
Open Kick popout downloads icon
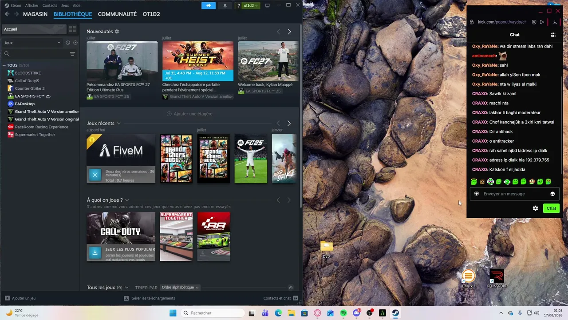pos(555,22)
